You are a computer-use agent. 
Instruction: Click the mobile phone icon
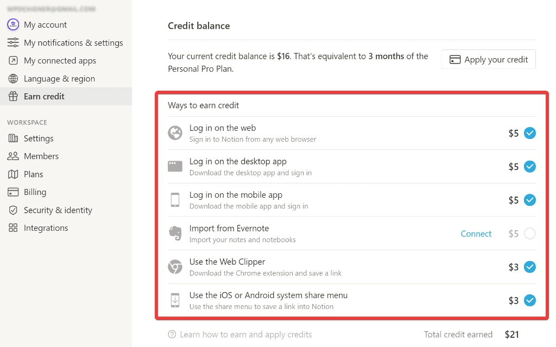[175, 200]
